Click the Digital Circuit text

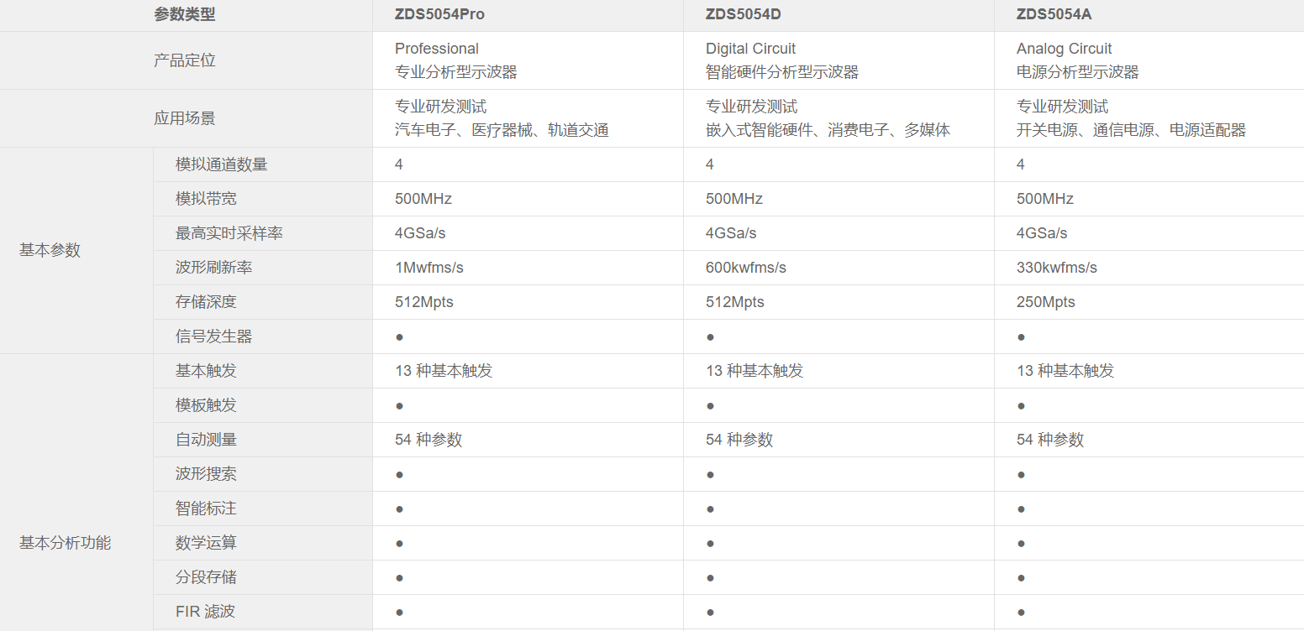(x=751, y=49)
